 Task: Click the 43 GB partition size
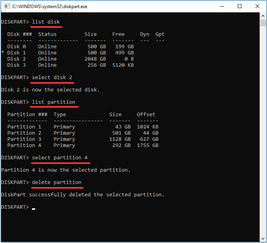123,127
